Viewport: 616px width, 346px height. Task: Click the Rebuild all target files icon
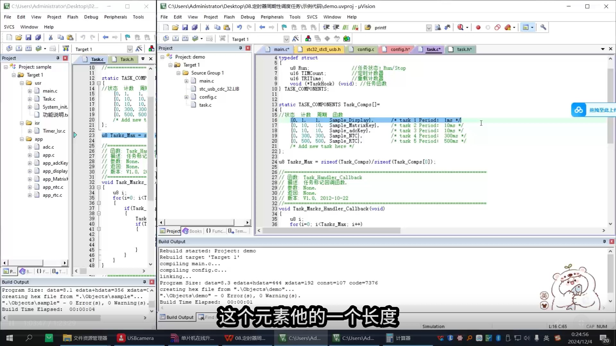(x=185, y=39)
